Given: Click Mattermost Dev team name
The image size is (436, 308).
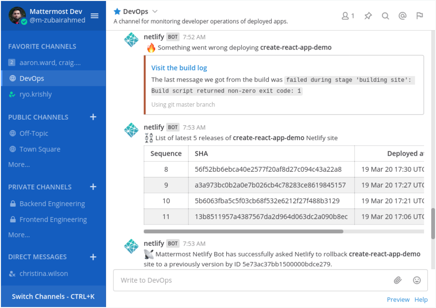Looking at the screenshot, I should (x=56, y=12).
